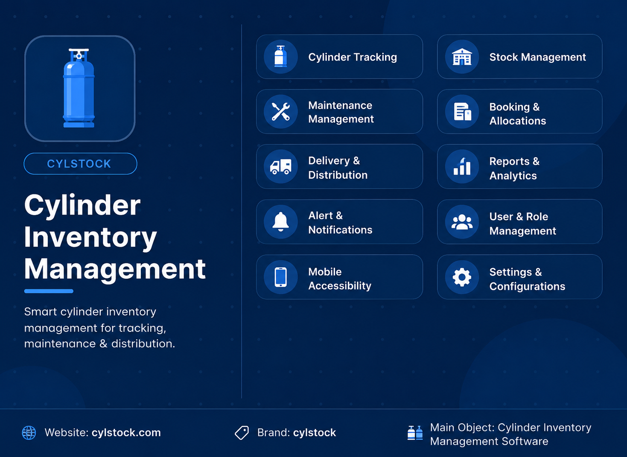This screenshot has width=627, height=457.
Task: Open the Maintenance Management label
Action: point(341,112)
